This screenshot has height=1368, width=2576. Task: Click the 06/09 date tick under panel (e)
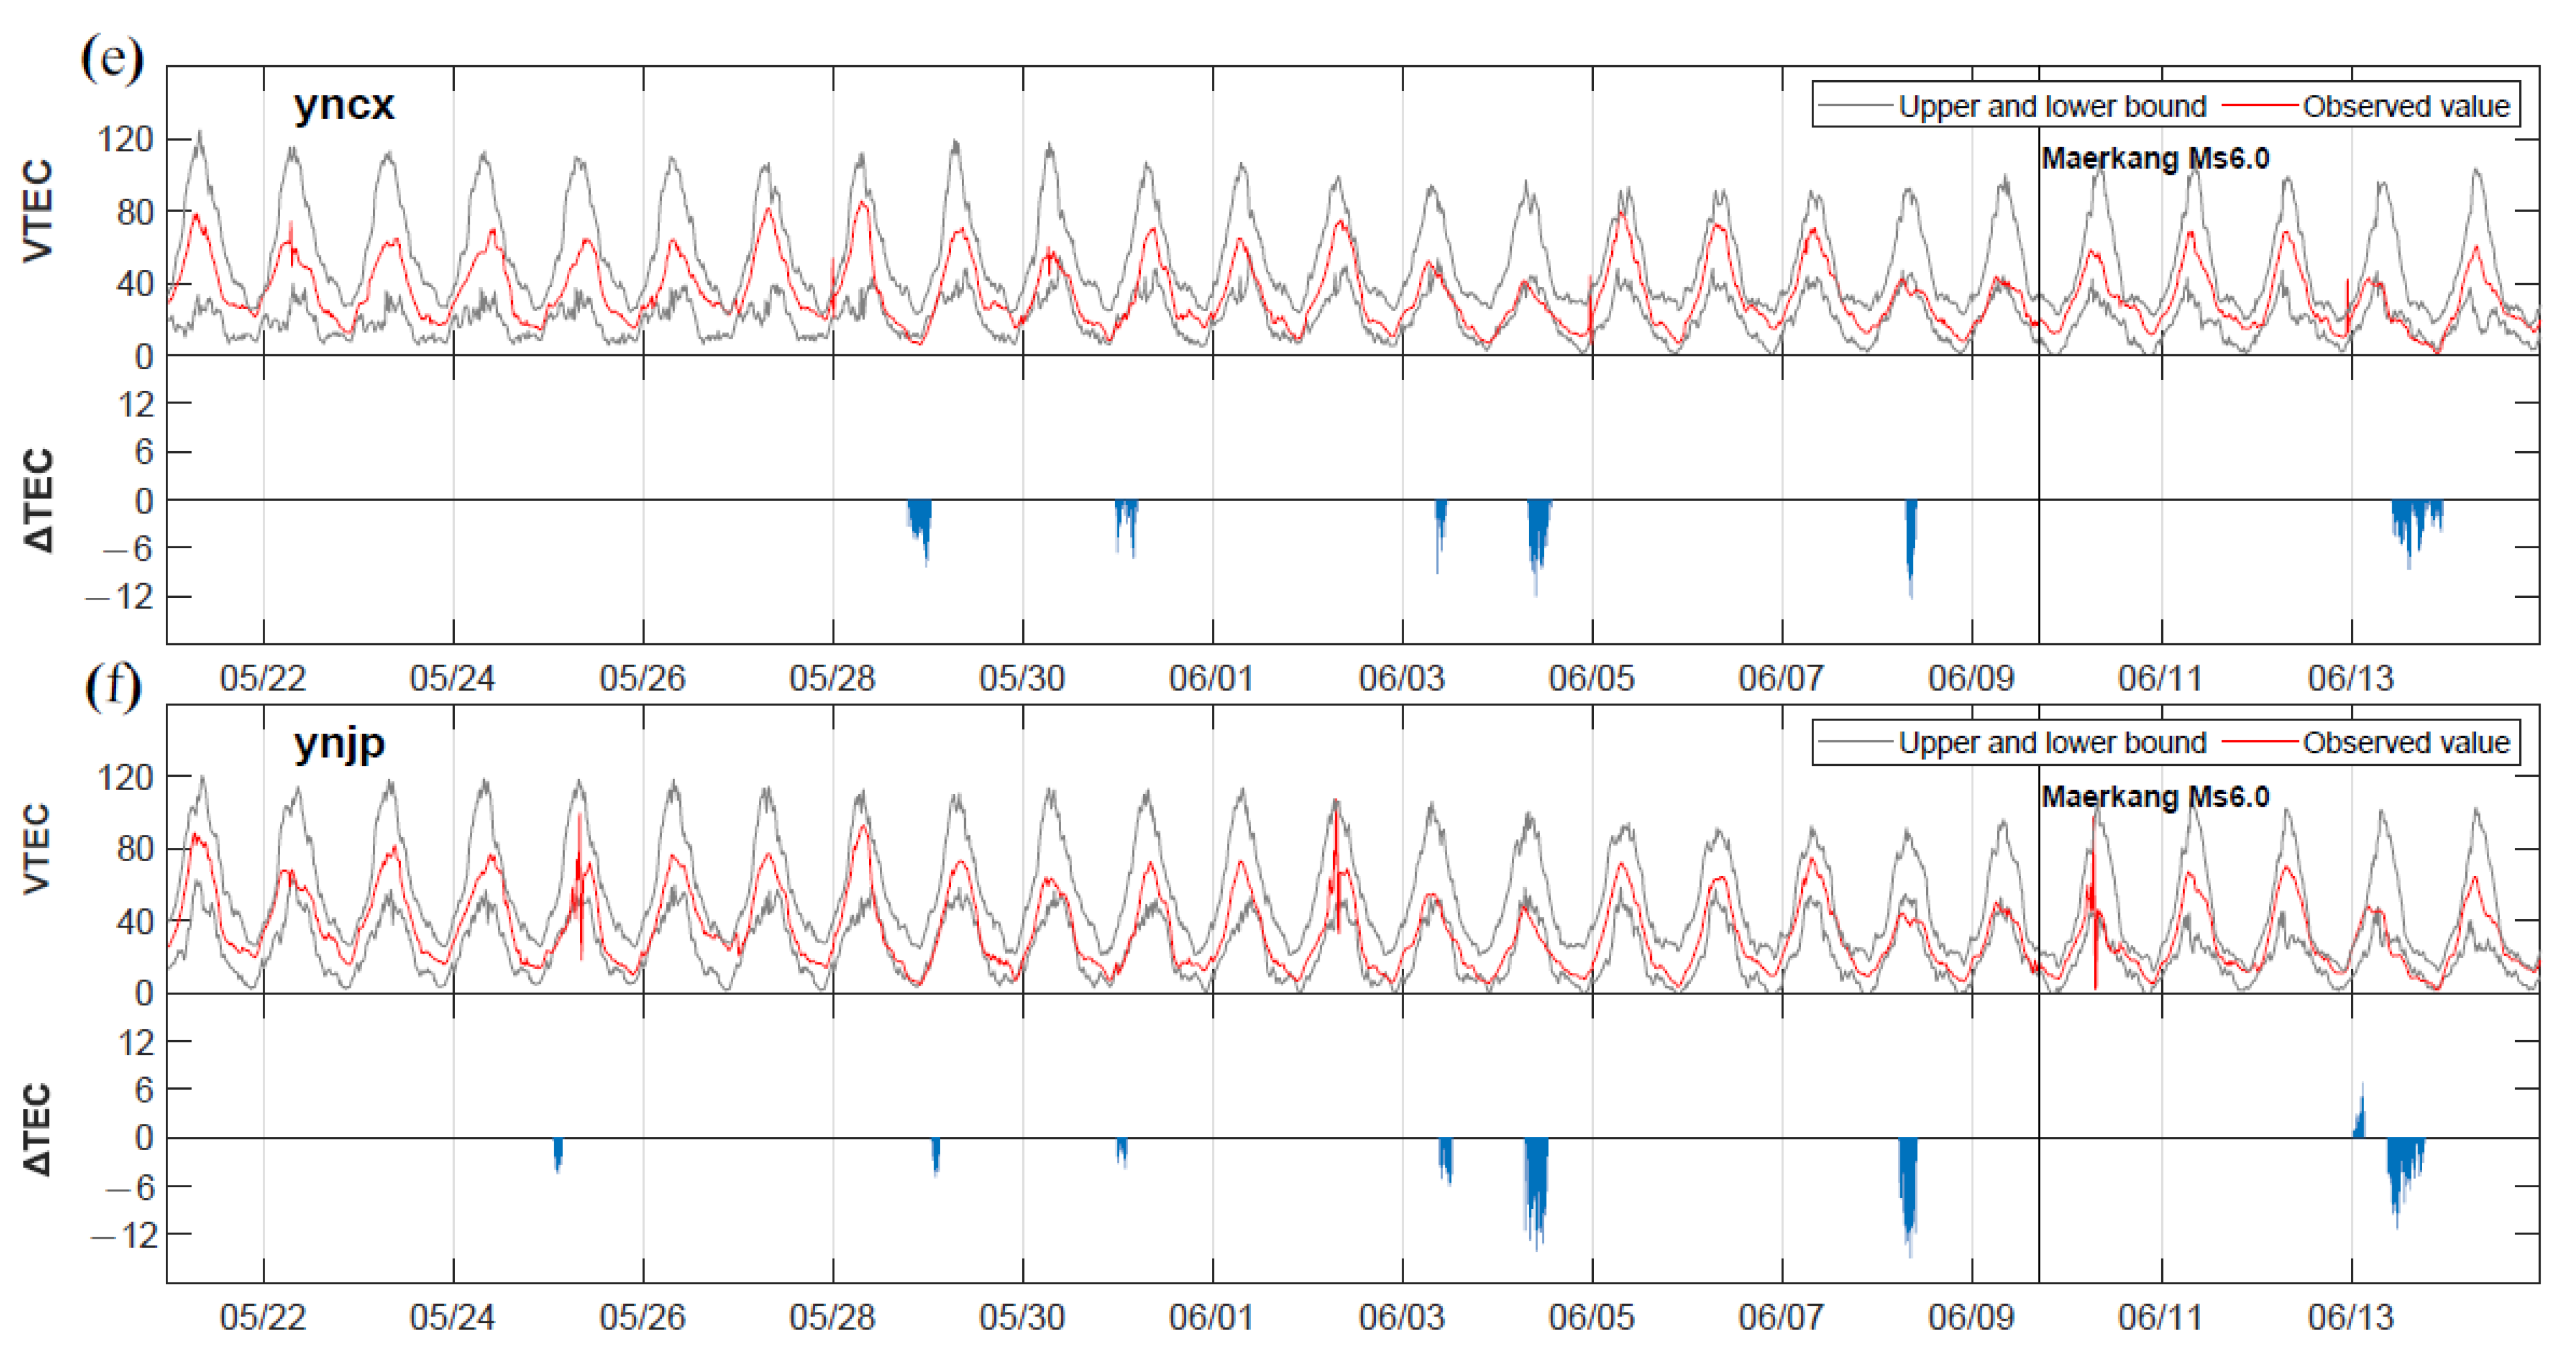tap(1970, 679)
